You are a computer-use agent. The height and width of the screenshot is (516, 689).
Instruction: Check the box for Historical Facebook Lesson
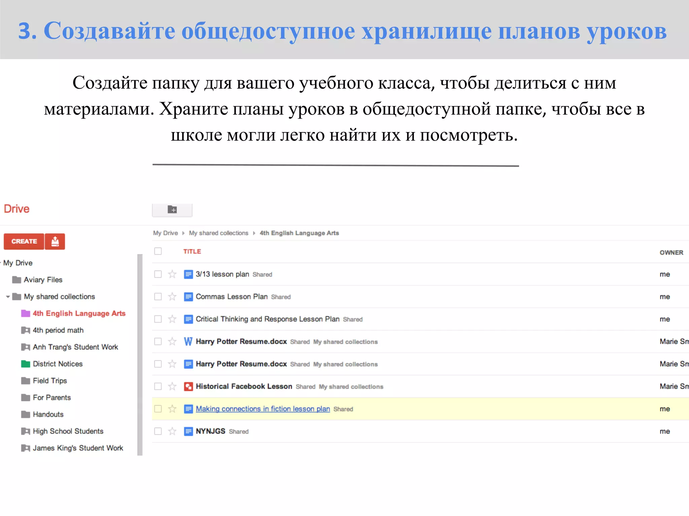158,386
